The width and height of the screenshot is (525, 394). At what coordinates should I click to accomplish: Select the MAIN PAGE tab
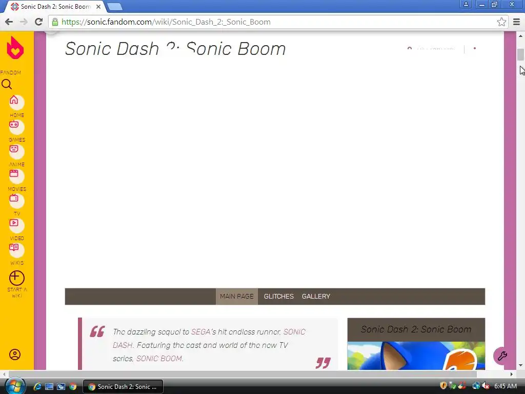[x=237, y=297]
